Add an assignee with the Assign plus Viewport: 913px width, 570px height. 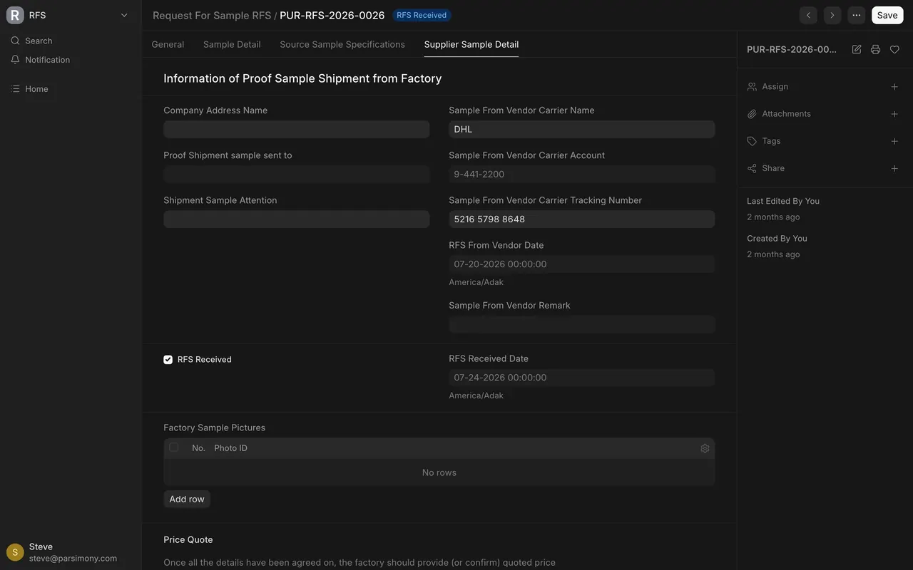(x=894, y=87)
